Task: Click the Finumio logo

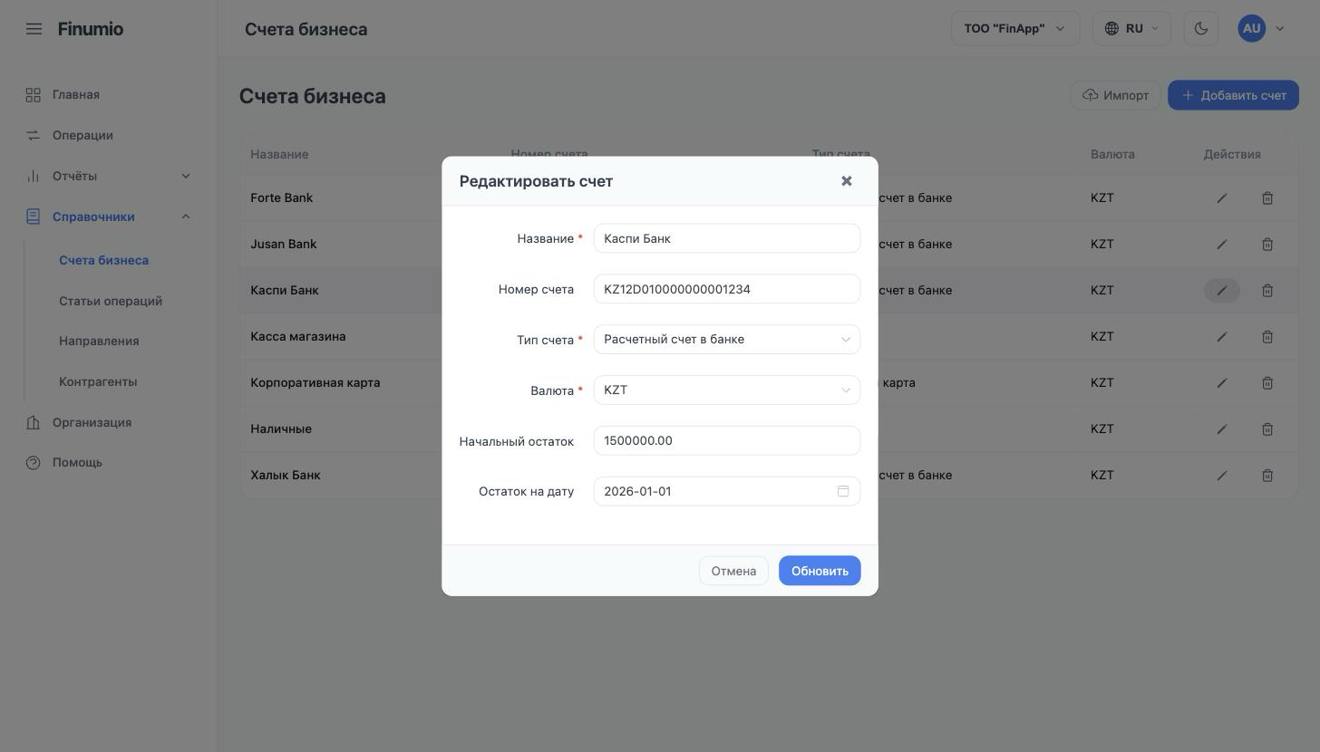Action: click(x=91, y=29)
